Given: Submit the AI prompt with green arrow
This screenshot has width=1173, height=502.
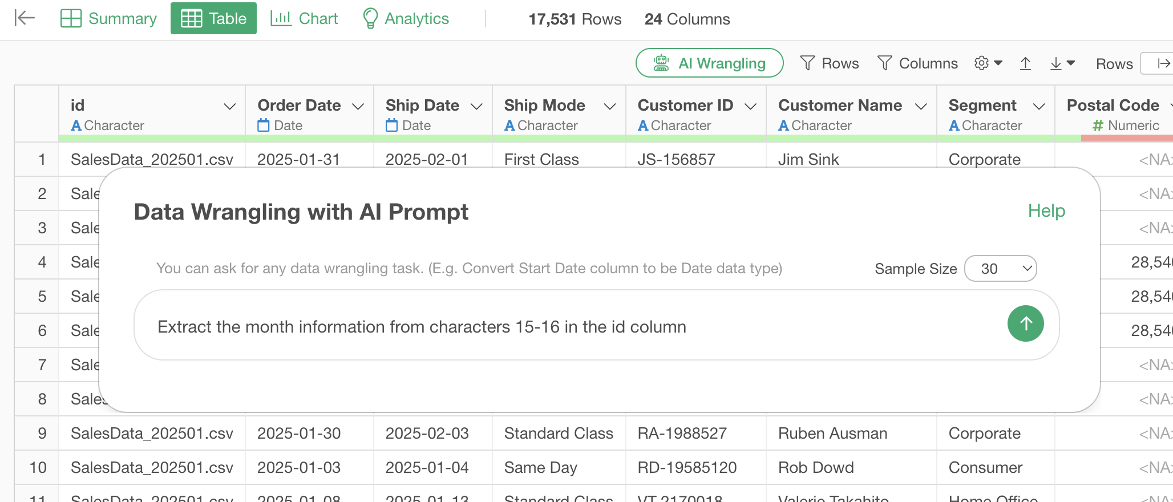Looking at the screenshot, I should [x=1025, y=324].
